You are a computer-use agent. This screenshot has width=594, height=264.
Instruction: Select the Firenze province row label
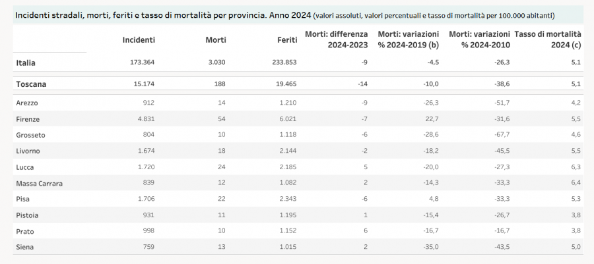pyautogui.click(x=28, y=119)
